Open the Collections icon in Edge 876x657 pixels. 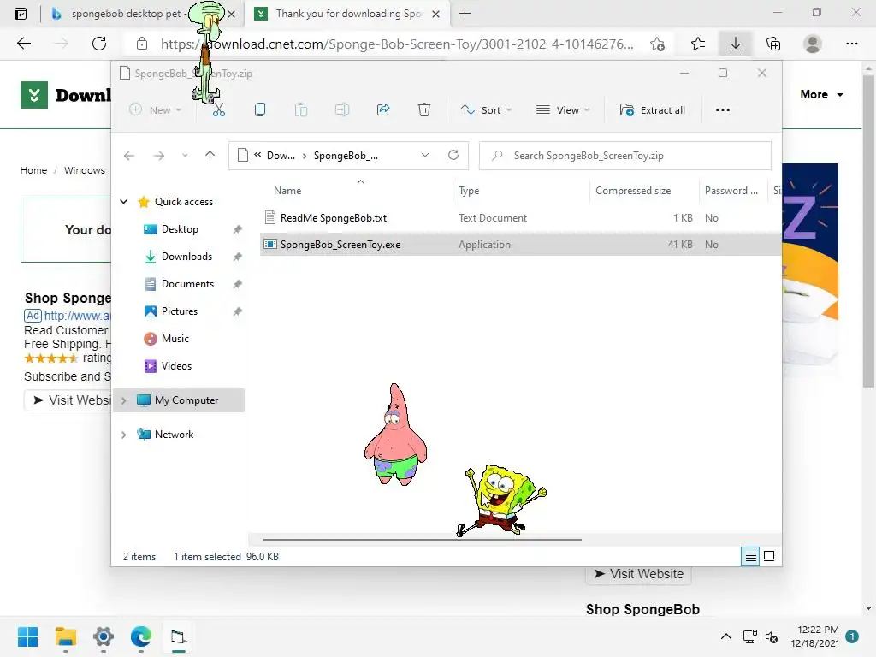tap(773, 44)
